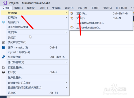This screenshot has width=134, height=98.
Task: Click the new file icon beside 文件(F)
Action: [72, 18]
